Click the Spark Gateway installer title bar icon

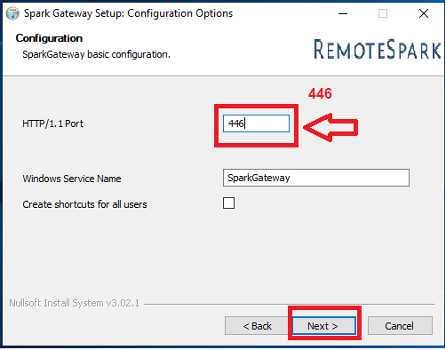pos(12,13)
